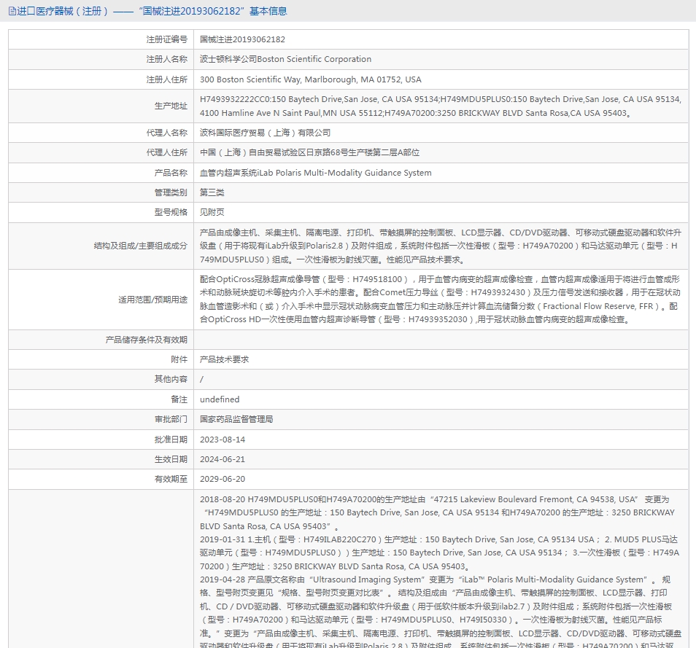The height and width of the screenshot is (648, 696).
Task: Click 波士顿科学公司Boston Scientific Corporation
Action: [285, 60]
